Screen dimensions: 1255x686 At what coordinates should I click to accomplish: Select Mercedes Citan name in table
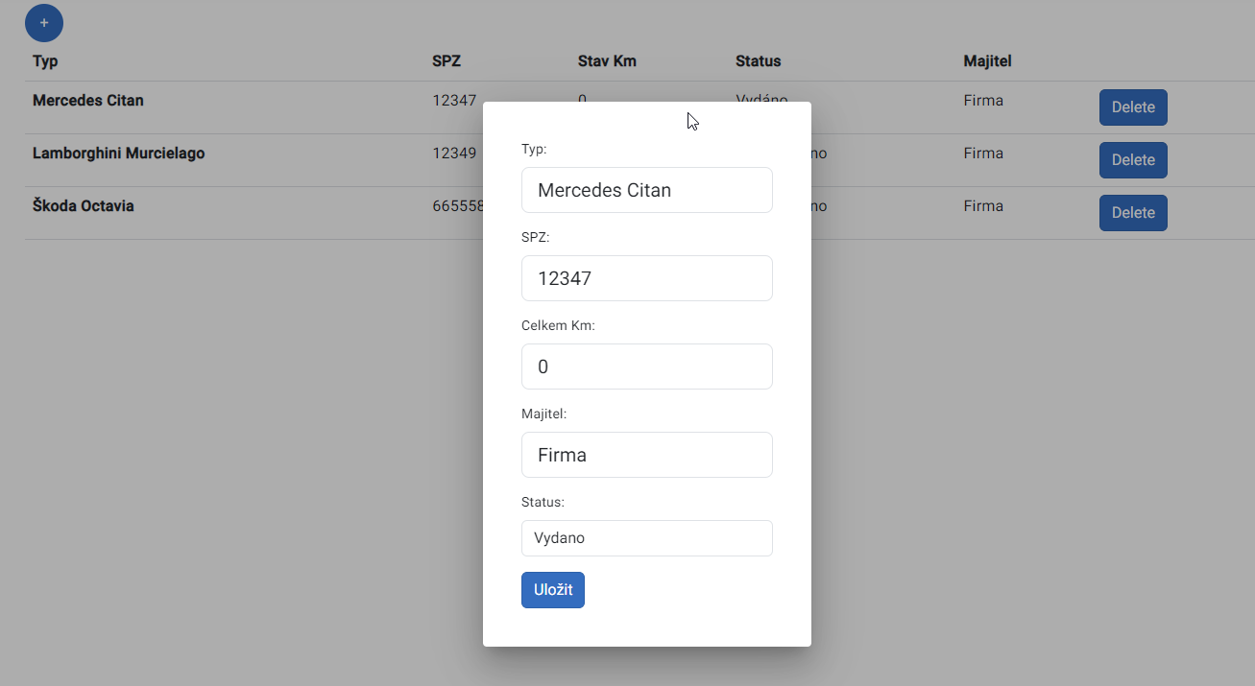(x=88, y=101)
